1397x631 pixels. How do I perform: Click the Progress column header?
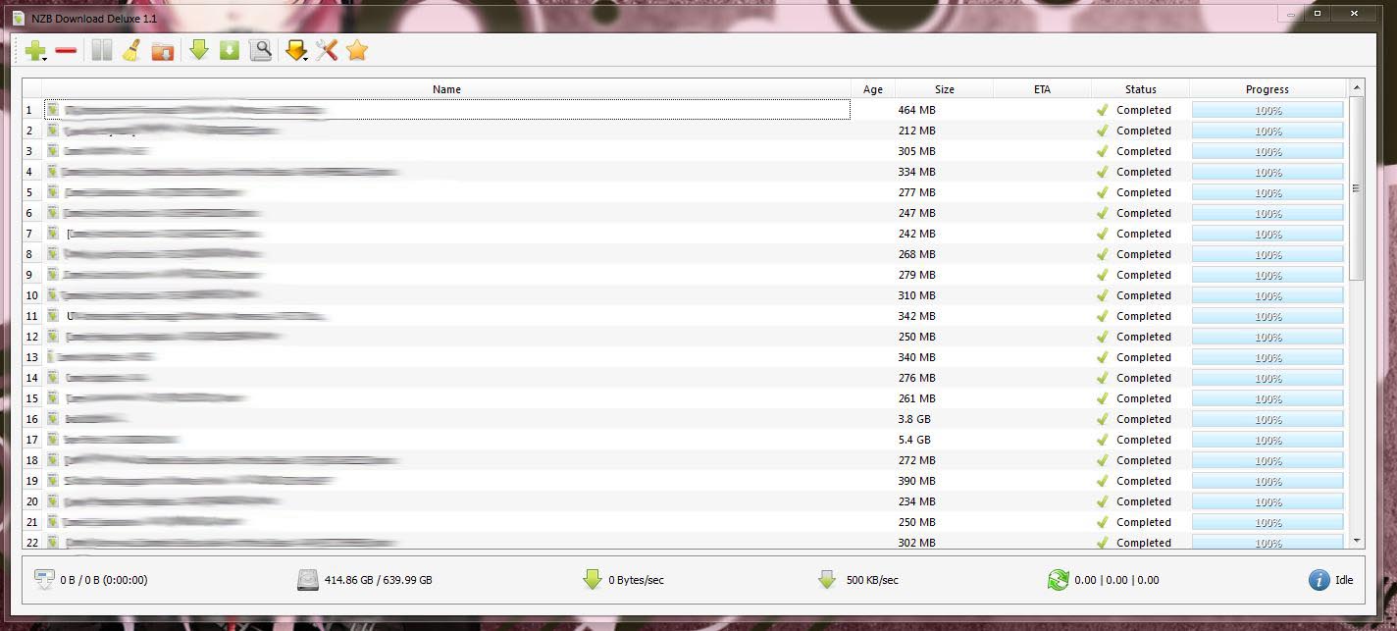1267,89
